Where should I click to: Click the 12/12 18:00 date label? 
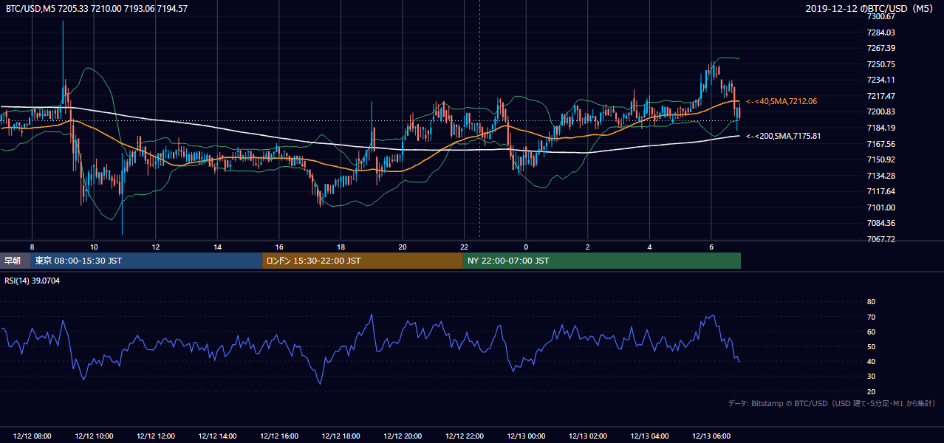(341, 436)
